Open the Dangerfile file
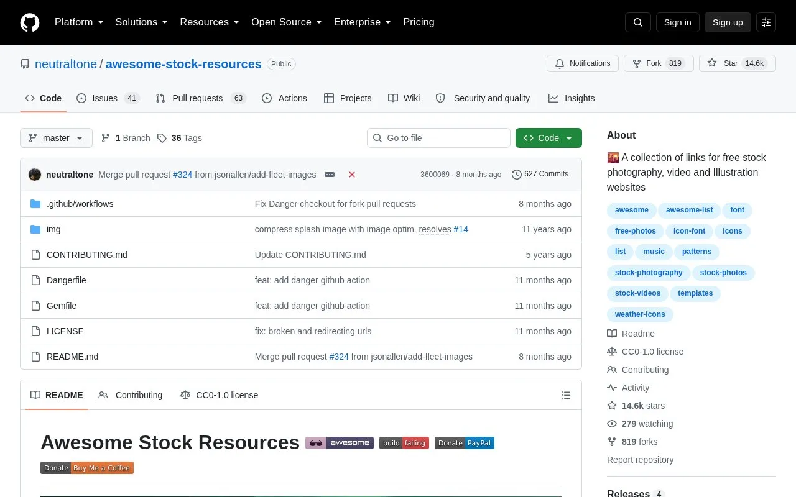The height and width of the screenshot is (497, 796). tap(67, 280)
